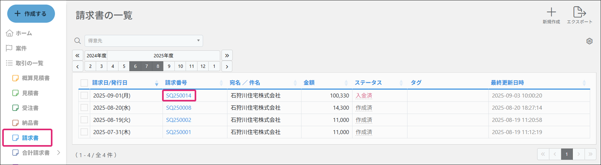Expand the 合計請求書 submenu chevron

point(58,153)
